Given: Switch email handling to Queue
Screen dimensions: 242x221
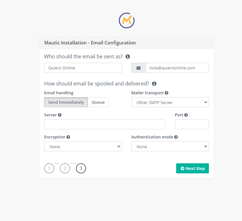Looking at the screenshot, I should pos(98,102).
